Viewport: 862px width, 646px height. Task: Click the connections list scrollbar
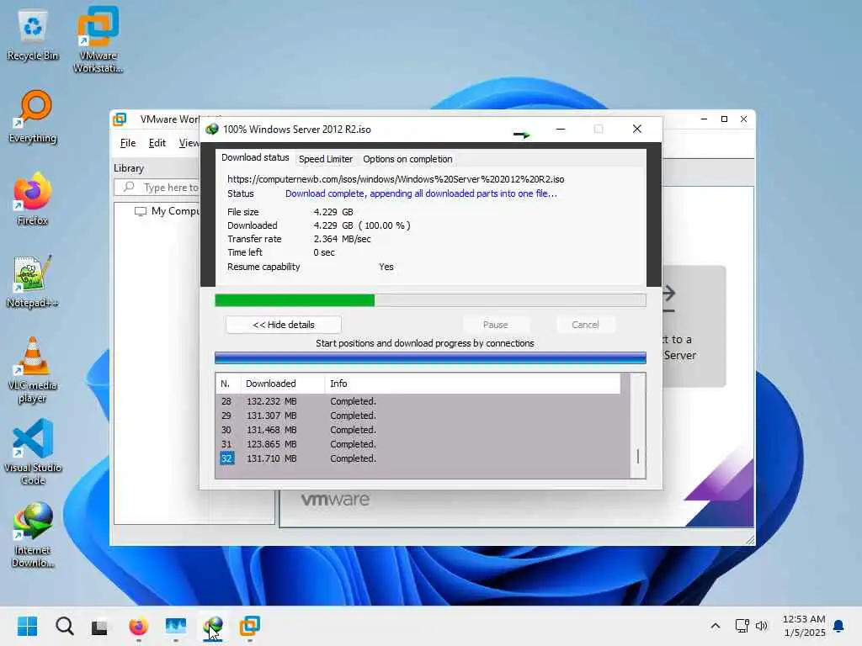click(638, 426)
